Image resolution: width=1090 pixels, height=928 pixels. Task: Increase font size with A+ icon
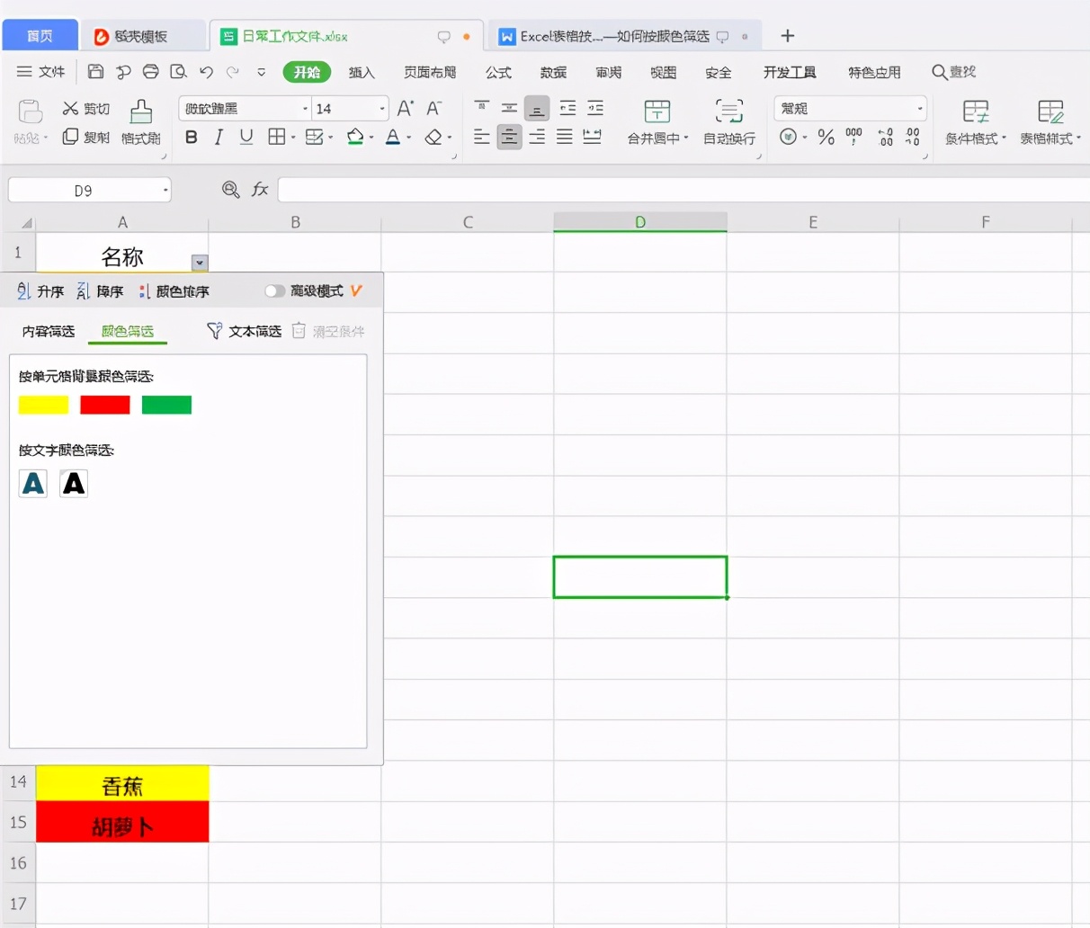point(406,109)
